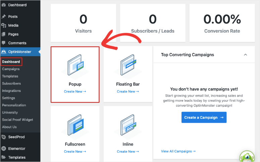Image resolution: width=260 pixels, height=162 pixels.
Task: Open the Social Proof Widget submenu
Action: (17, 120)
